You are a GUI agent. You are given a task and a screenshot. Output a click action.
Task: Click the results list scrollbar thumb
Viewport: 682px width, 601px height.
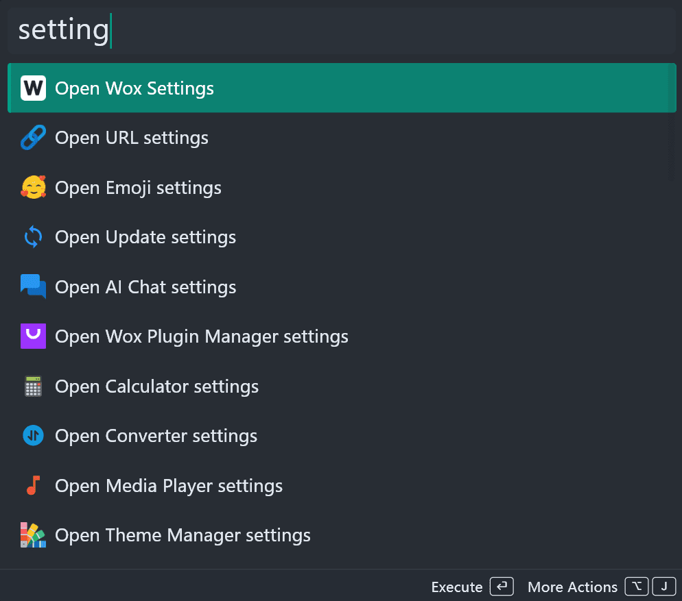(x=672, y=122)
